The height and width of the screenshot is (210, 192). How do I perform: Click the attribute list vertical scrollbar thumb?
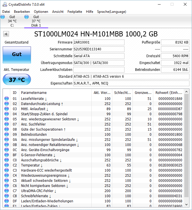[186, 146]
